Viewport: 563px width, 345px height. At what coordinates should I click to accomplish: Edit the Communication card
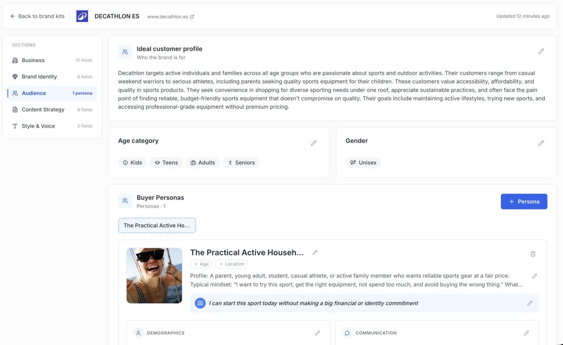526,333
